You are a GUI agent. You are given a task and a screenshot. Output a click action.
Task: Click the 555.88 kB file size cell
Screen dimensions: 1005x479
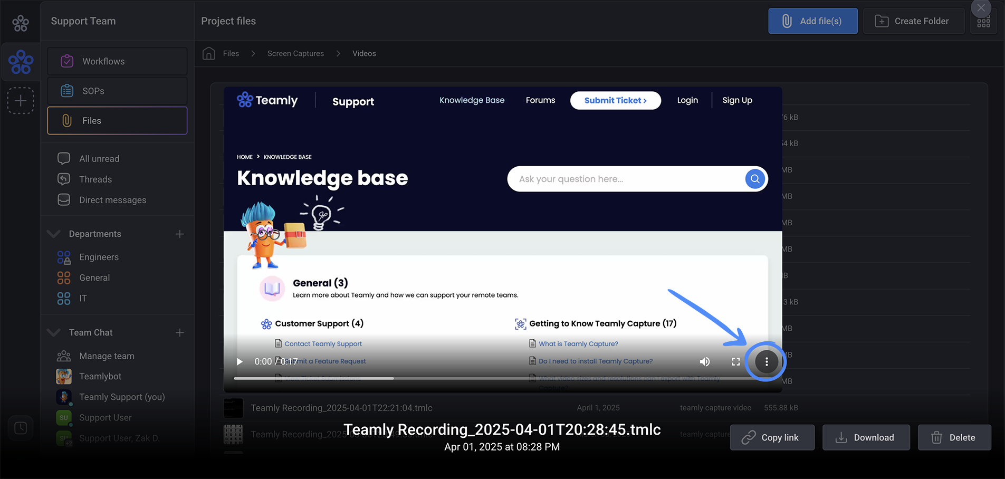(781, 408)
